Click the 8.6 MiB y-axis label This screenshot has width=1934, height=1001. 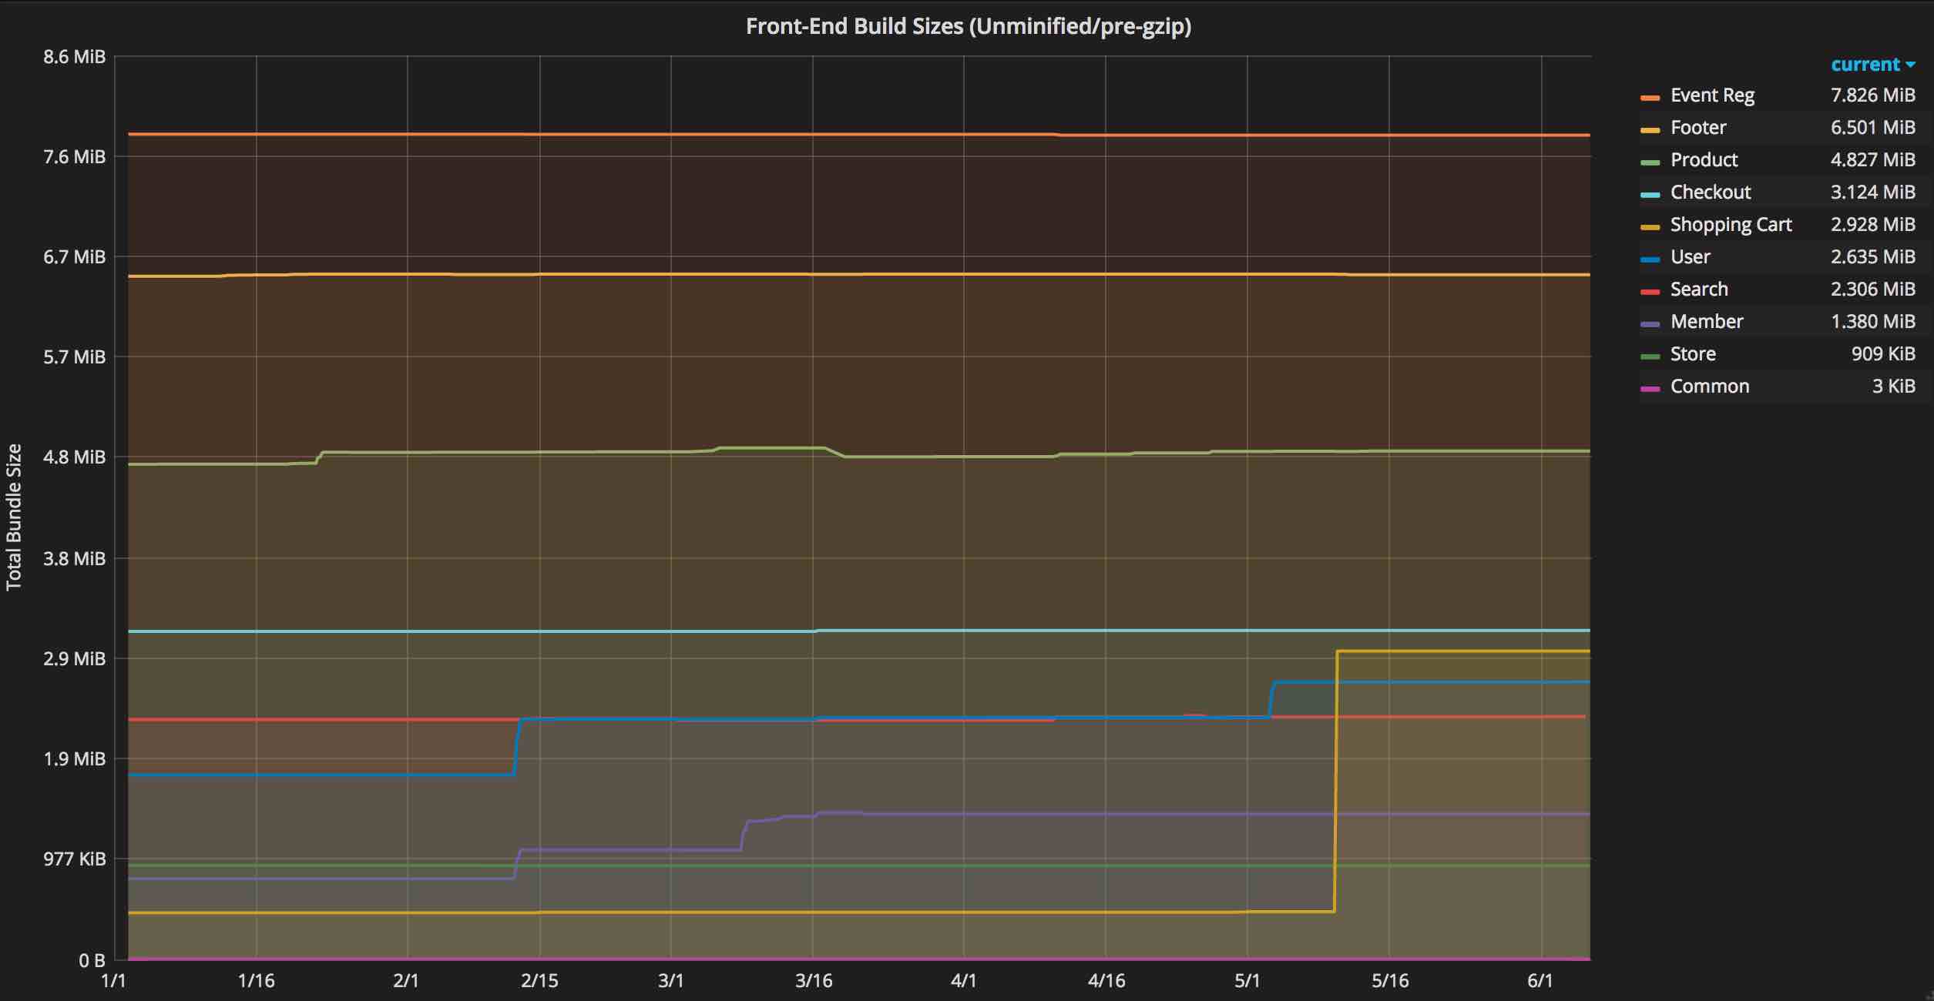(75, 57)
